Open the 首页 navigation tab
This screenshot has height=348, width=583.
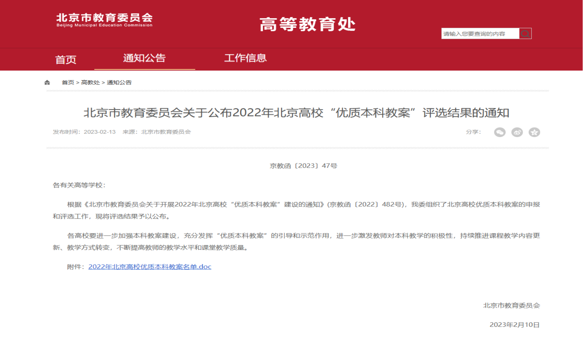(x=66, y=60)
